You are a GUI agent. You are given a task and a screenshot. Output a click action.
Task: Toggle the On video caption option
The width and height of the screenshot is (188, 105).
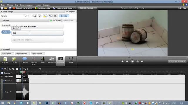click(64, 16)
